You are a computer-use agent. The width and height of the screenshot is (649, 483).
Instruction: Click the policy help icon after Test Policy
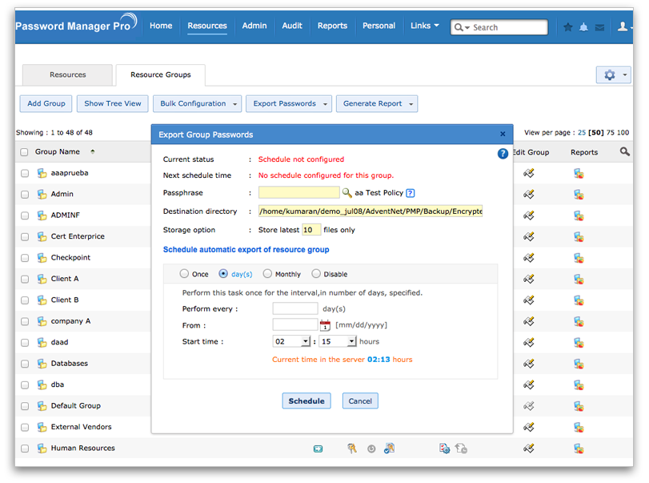click(411, 193)
